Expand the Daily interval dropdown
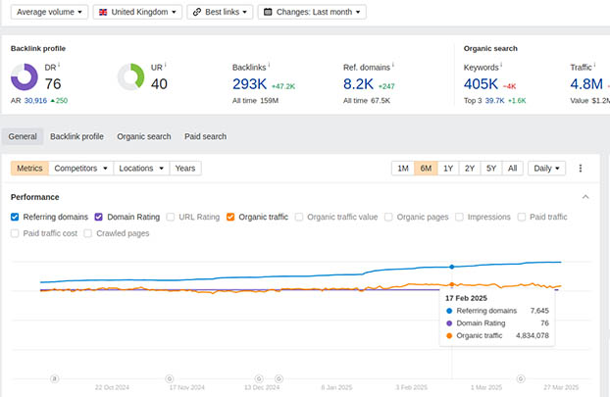Image resolution: width=610 pixels, height=397 pixels. coord(546,169)
